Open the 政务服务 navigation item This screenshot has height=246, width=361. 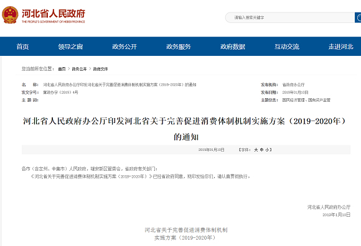179,47
